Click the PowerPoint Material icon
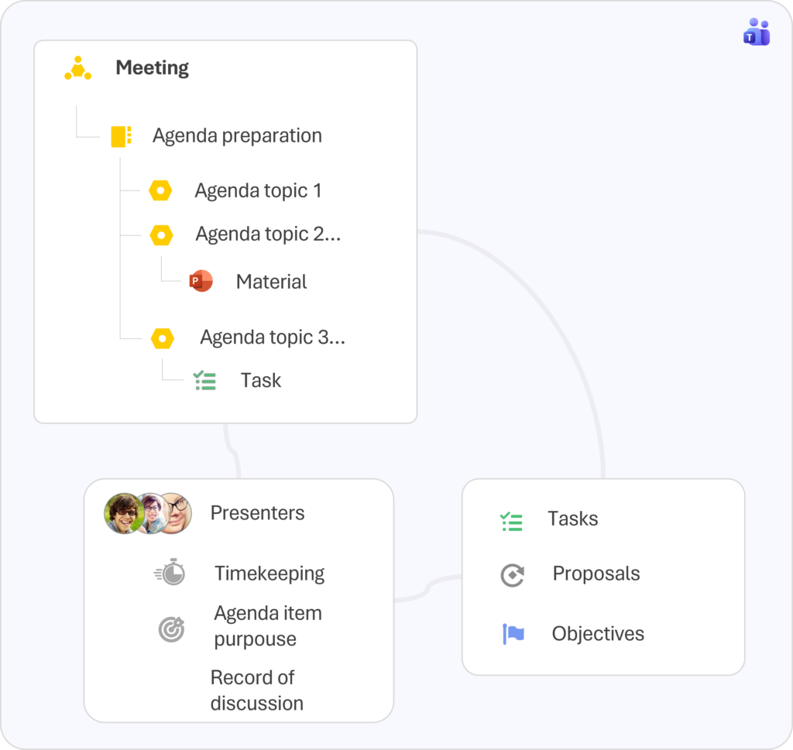 click(201, 282)
